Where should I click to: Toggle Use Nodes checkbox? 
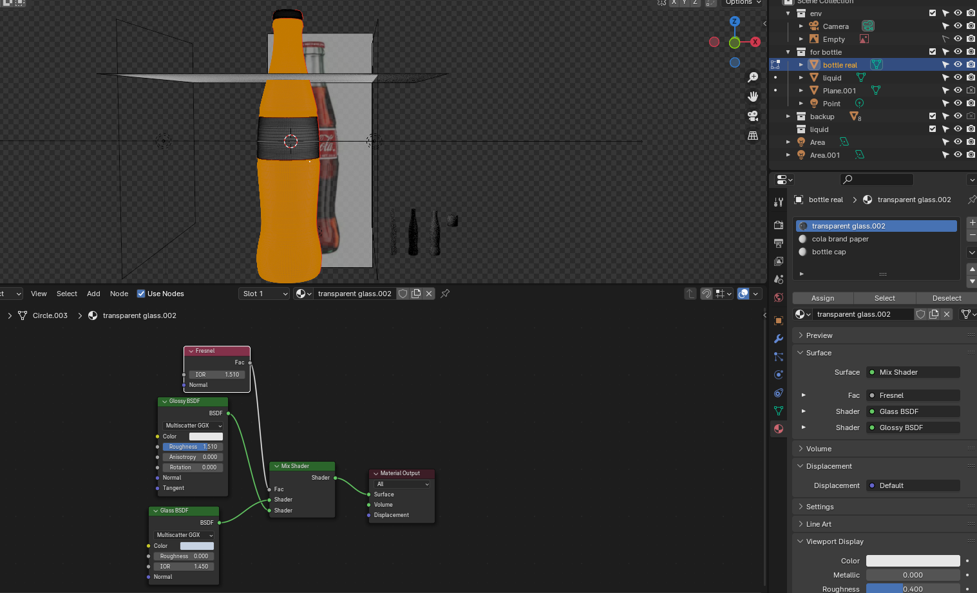[141, 294]
